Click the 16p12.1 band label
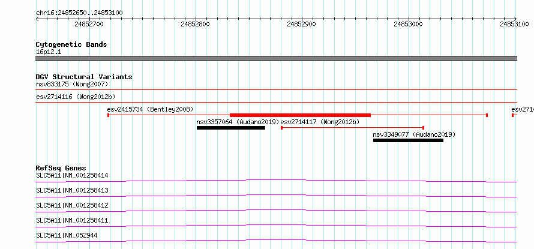This screenshot has width=534, height=249. click(x=49, y=52)
